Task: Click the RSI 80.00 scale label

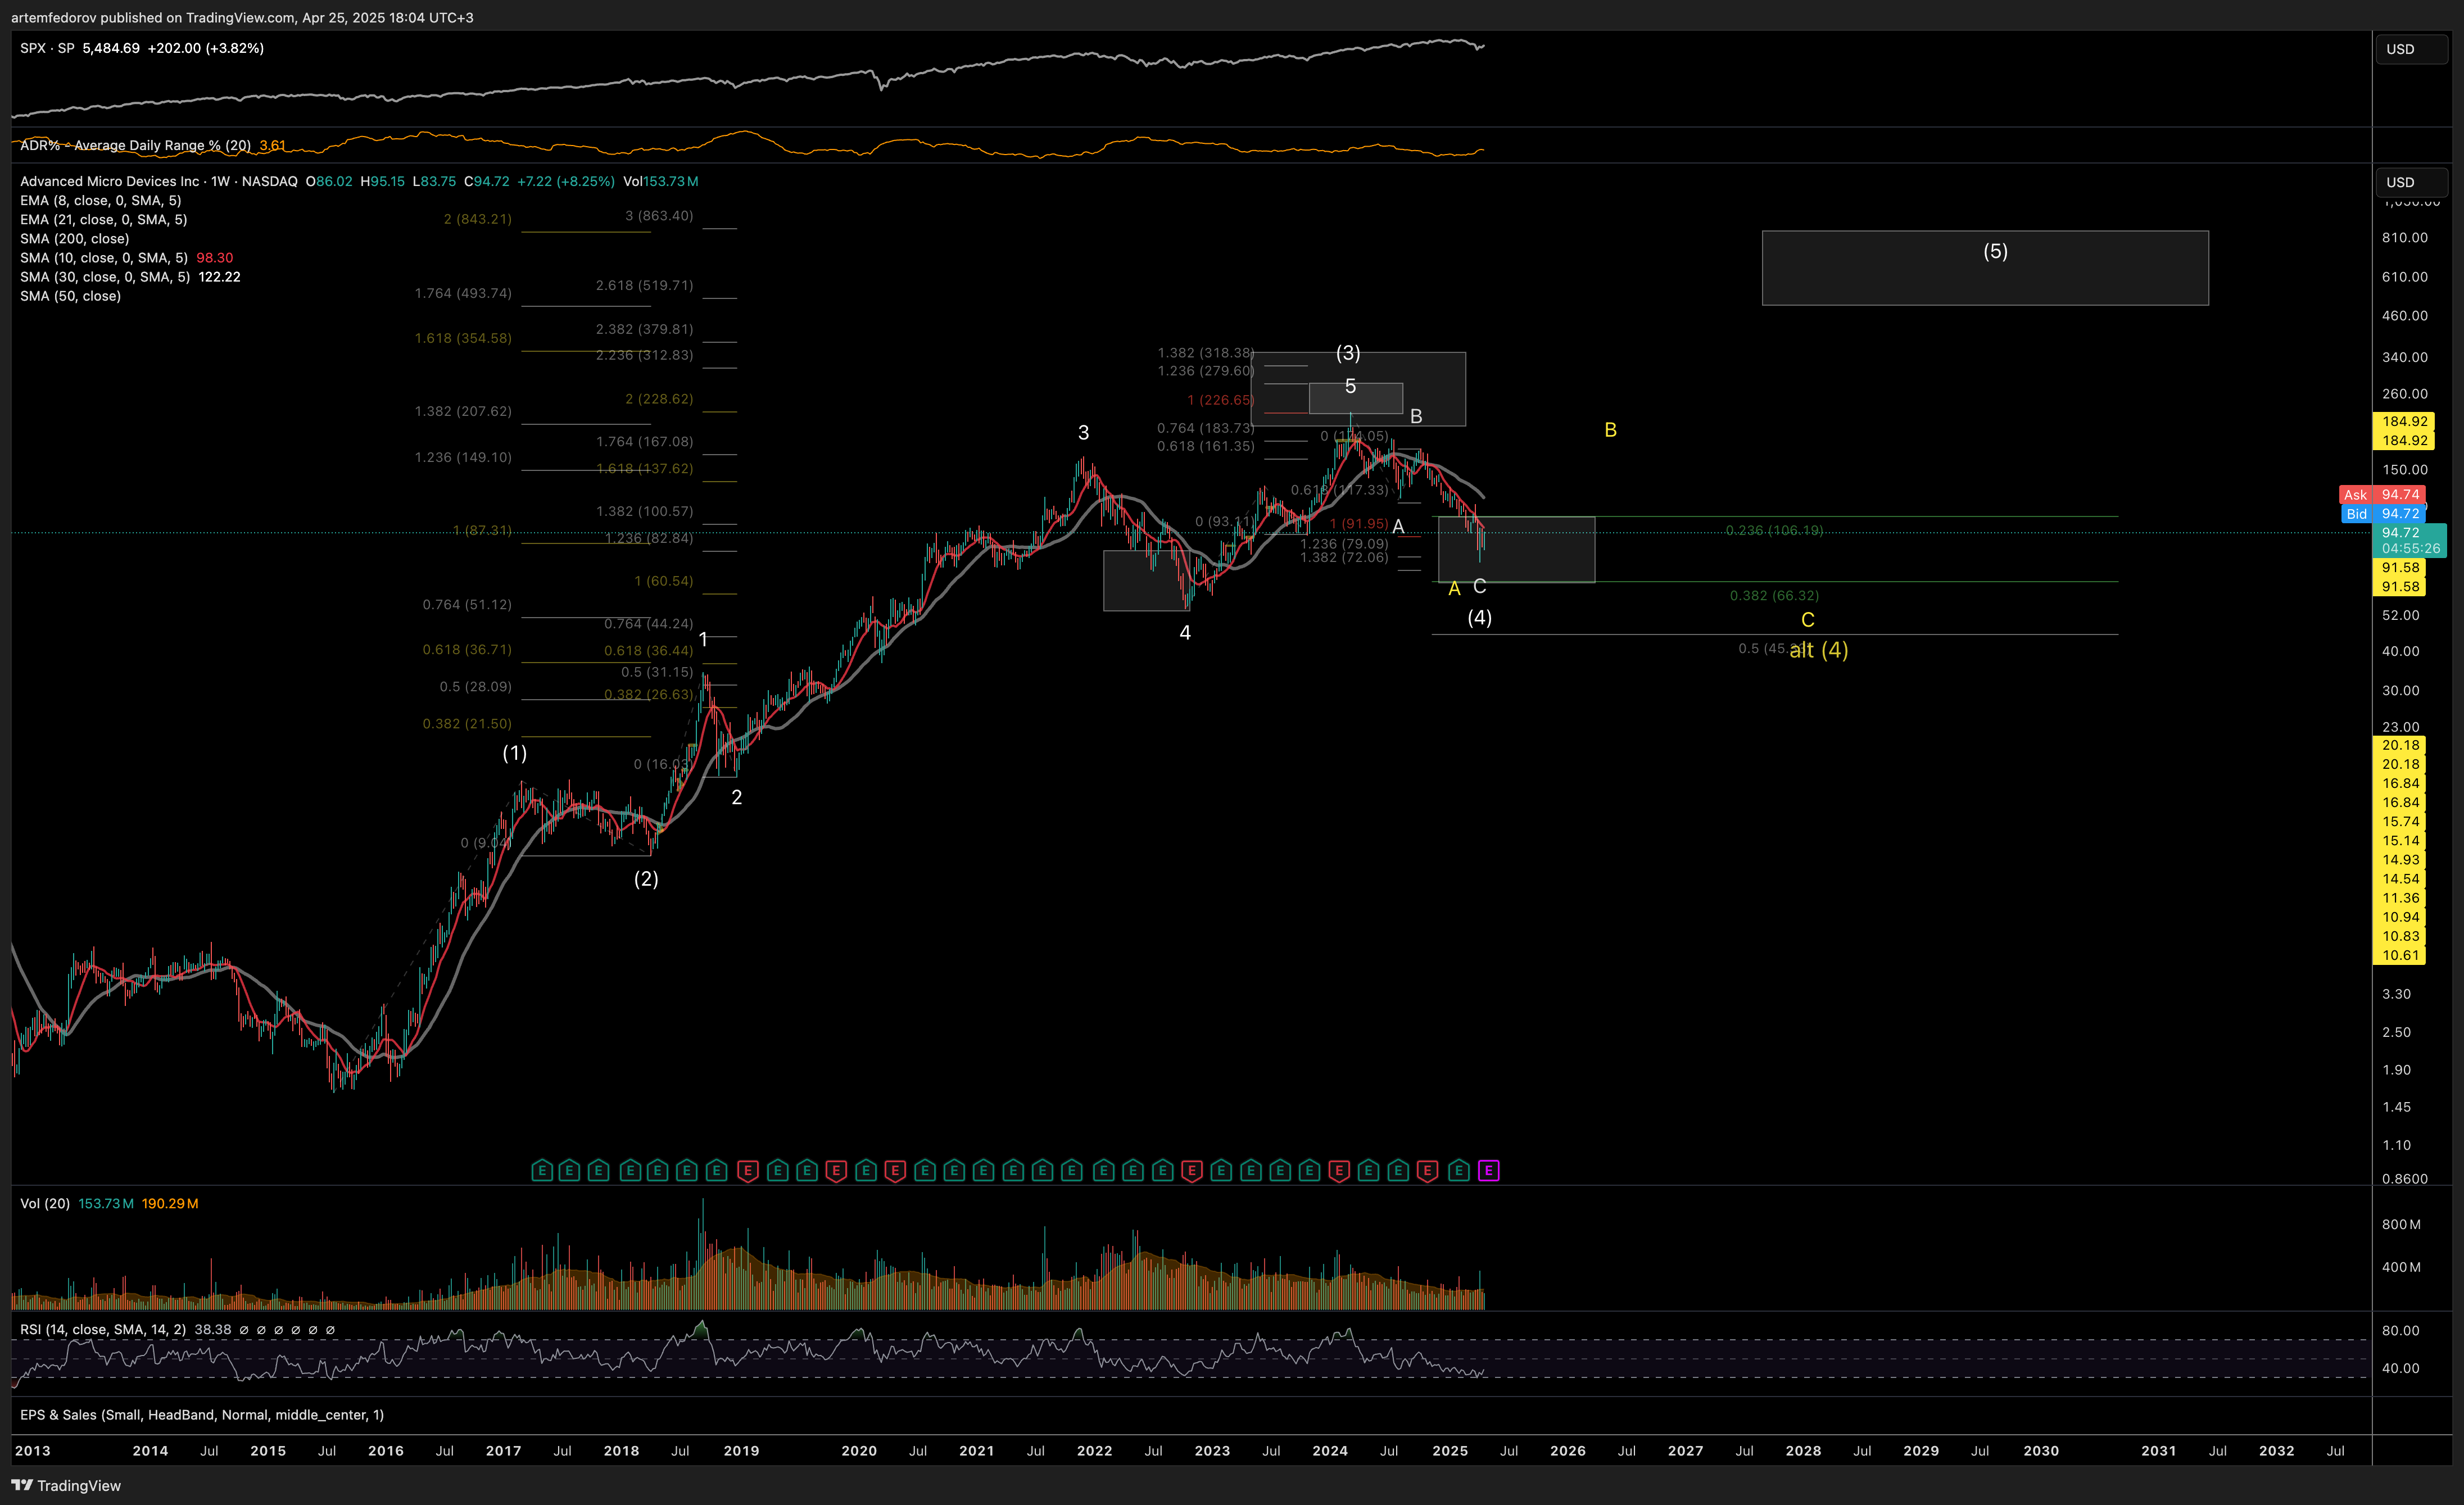Action: coord(2400,1330)
